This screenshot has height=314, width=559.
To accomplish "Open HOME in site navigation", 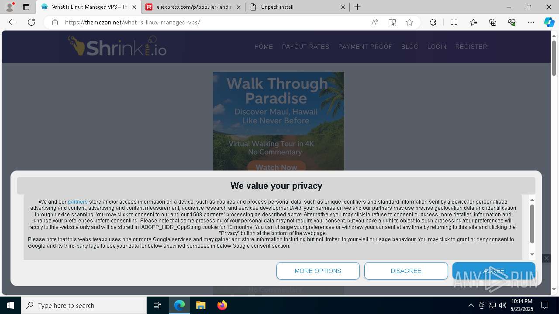I will (264, 47).
